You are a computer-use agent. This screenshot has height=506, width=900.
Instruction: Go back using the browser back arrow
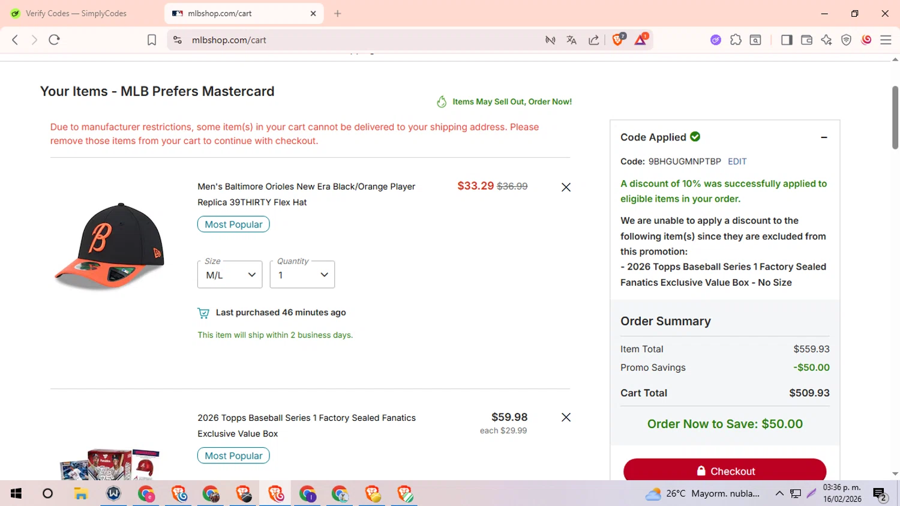point(15,40)
